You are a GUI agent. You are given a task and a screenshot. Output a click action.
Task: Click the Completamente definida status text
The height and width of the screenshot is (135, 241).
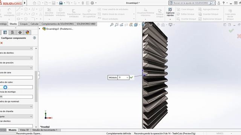coord(119,133)
